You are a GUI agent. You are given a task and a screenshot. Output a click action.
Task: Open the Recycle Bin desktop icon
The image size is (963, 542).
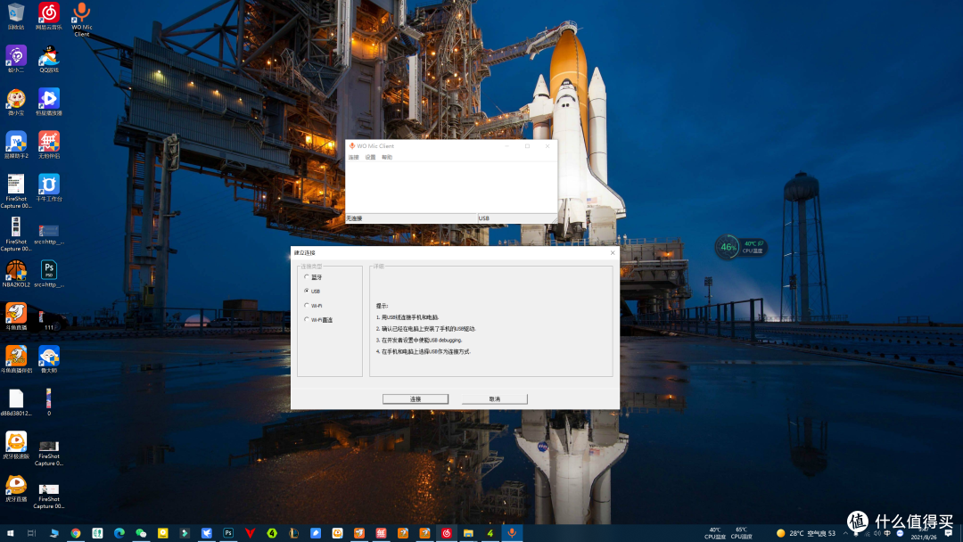(16, 16)
